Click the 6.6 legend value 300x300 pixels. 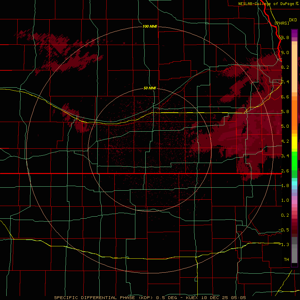(285, 97)
